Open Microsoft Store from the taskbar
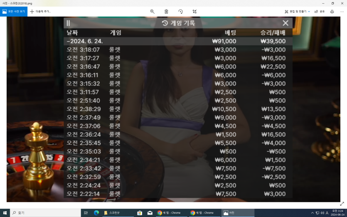This screenshot has width=347, height=217. [x=140, y=213]
